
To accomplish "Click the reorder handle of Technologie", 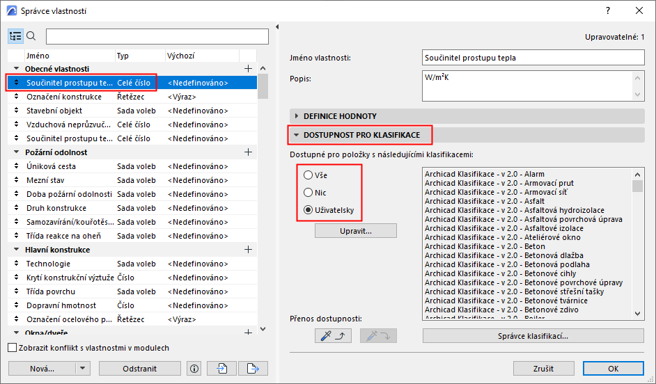I will click(16, 263).
